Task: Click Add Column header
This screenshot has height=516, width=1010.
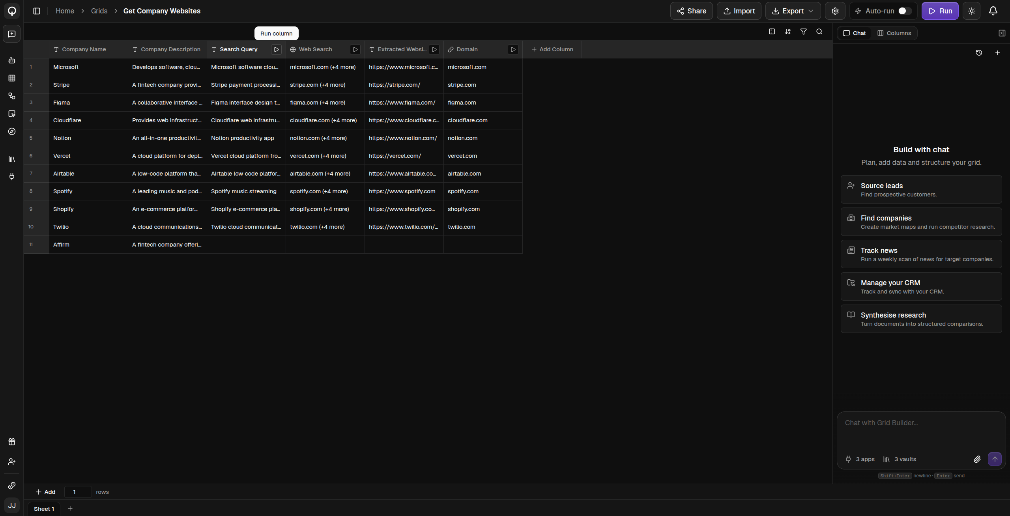Action: click(552, 49)
